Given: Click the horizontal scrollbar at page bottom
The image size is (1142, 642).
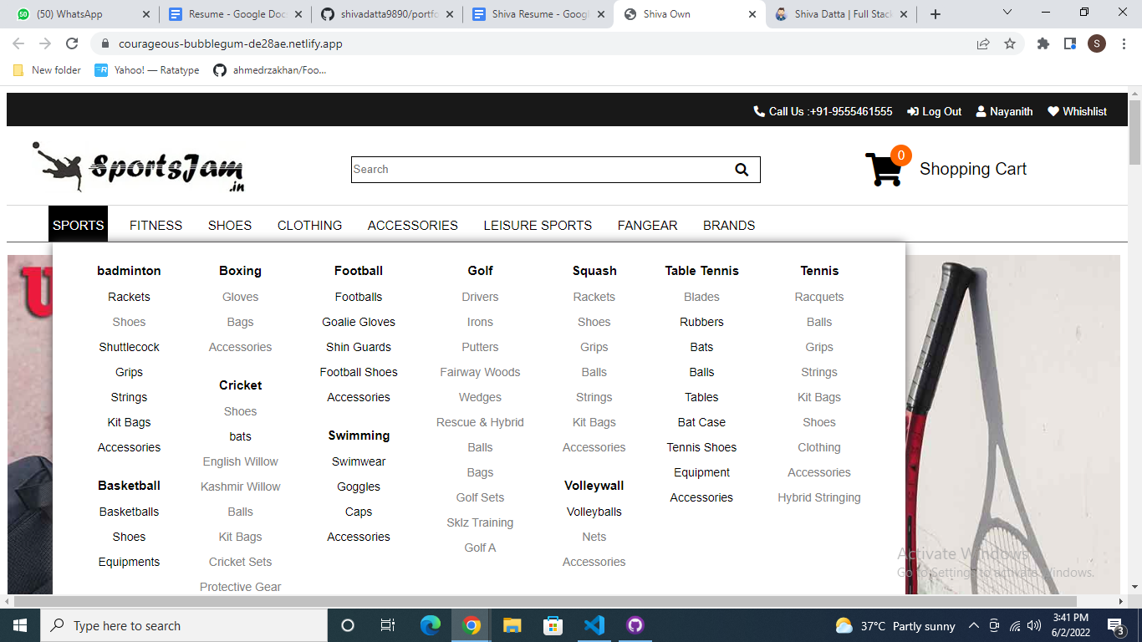Looking at the screenshot, I should [543, 601].
